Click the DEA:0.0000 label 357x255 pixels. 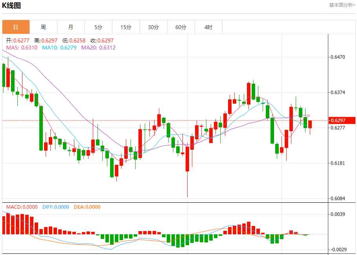87,207
